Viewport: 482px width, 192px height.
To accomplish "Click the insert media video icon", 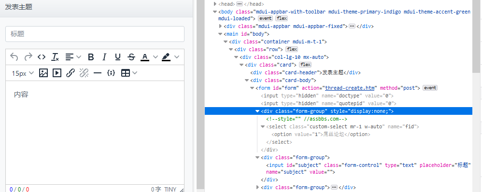I will (x=57, y=73).
